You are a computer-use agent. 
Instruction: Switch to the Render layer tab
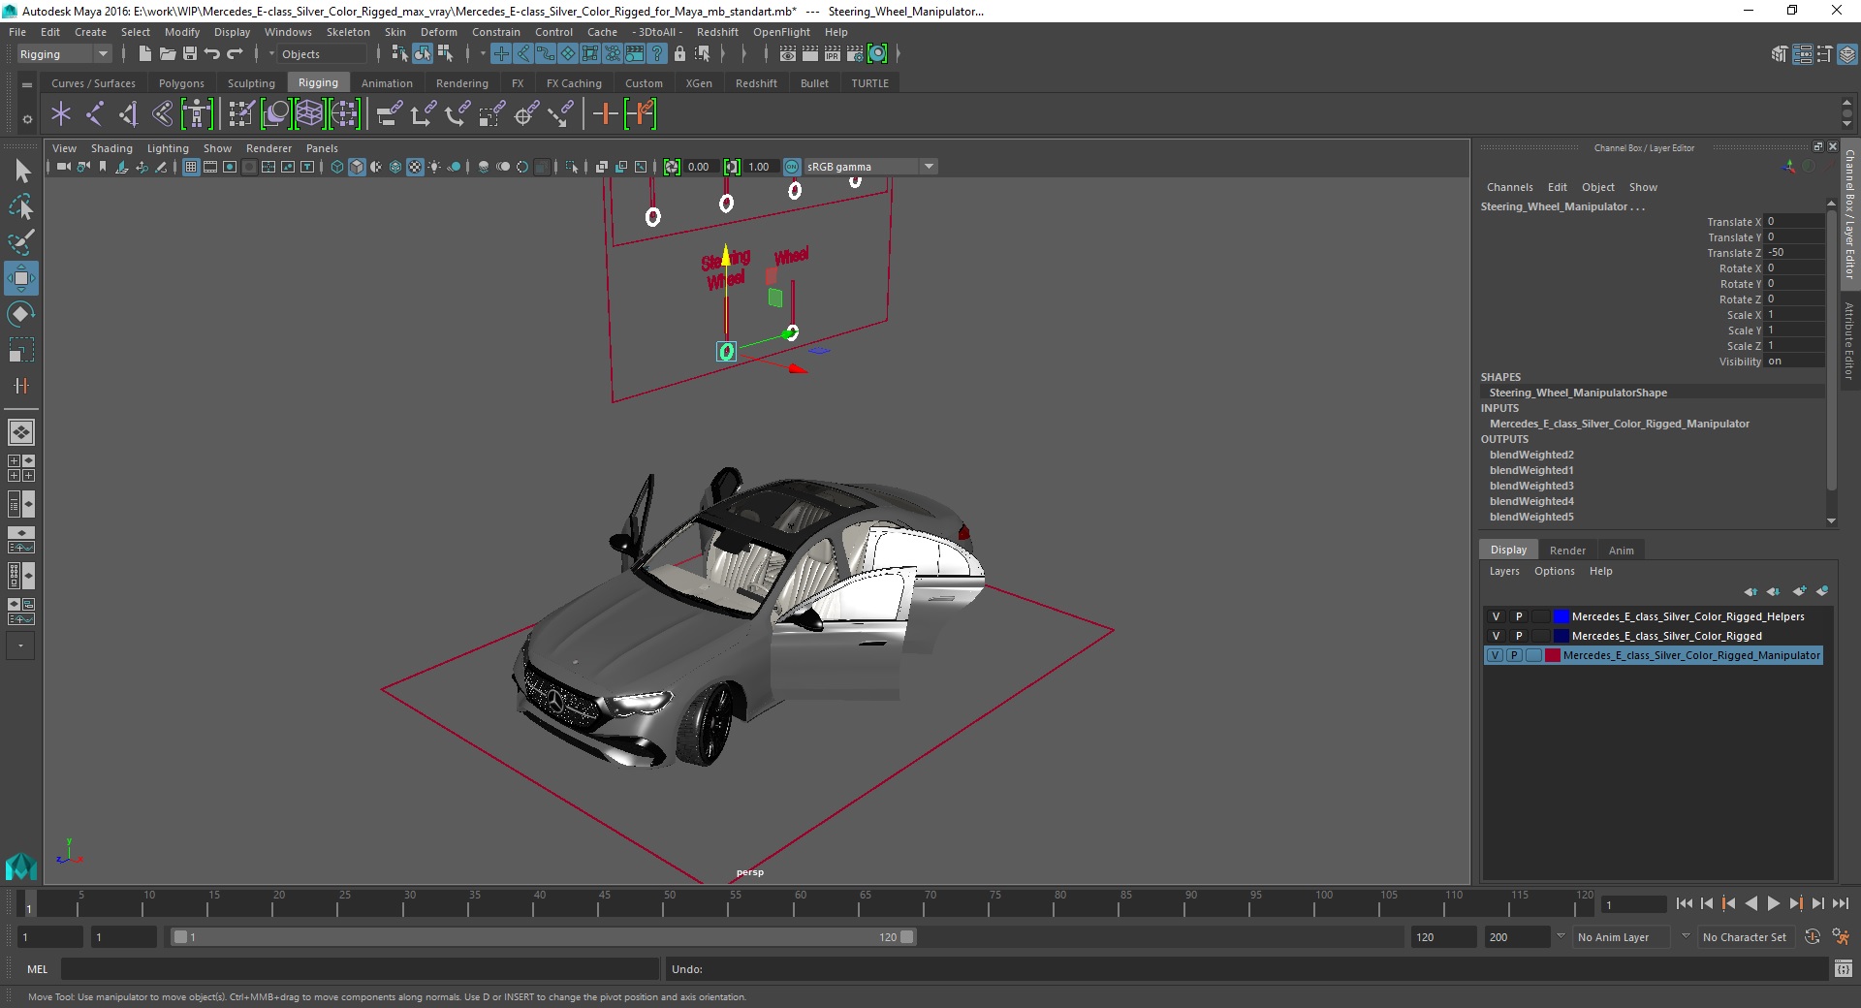1567,550
